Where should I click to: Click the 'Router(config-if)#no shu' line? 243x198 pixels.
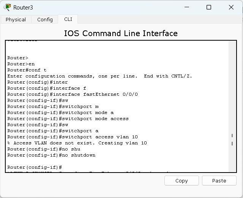click(x=44, y=149)
